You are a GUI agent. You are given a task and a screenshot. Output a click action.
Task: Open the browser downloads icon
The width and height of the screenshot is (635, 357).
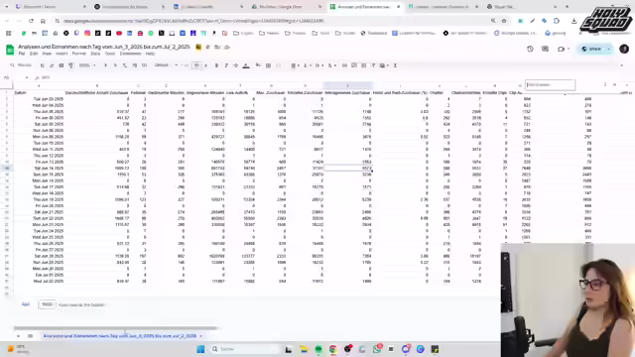click(573, 21)
